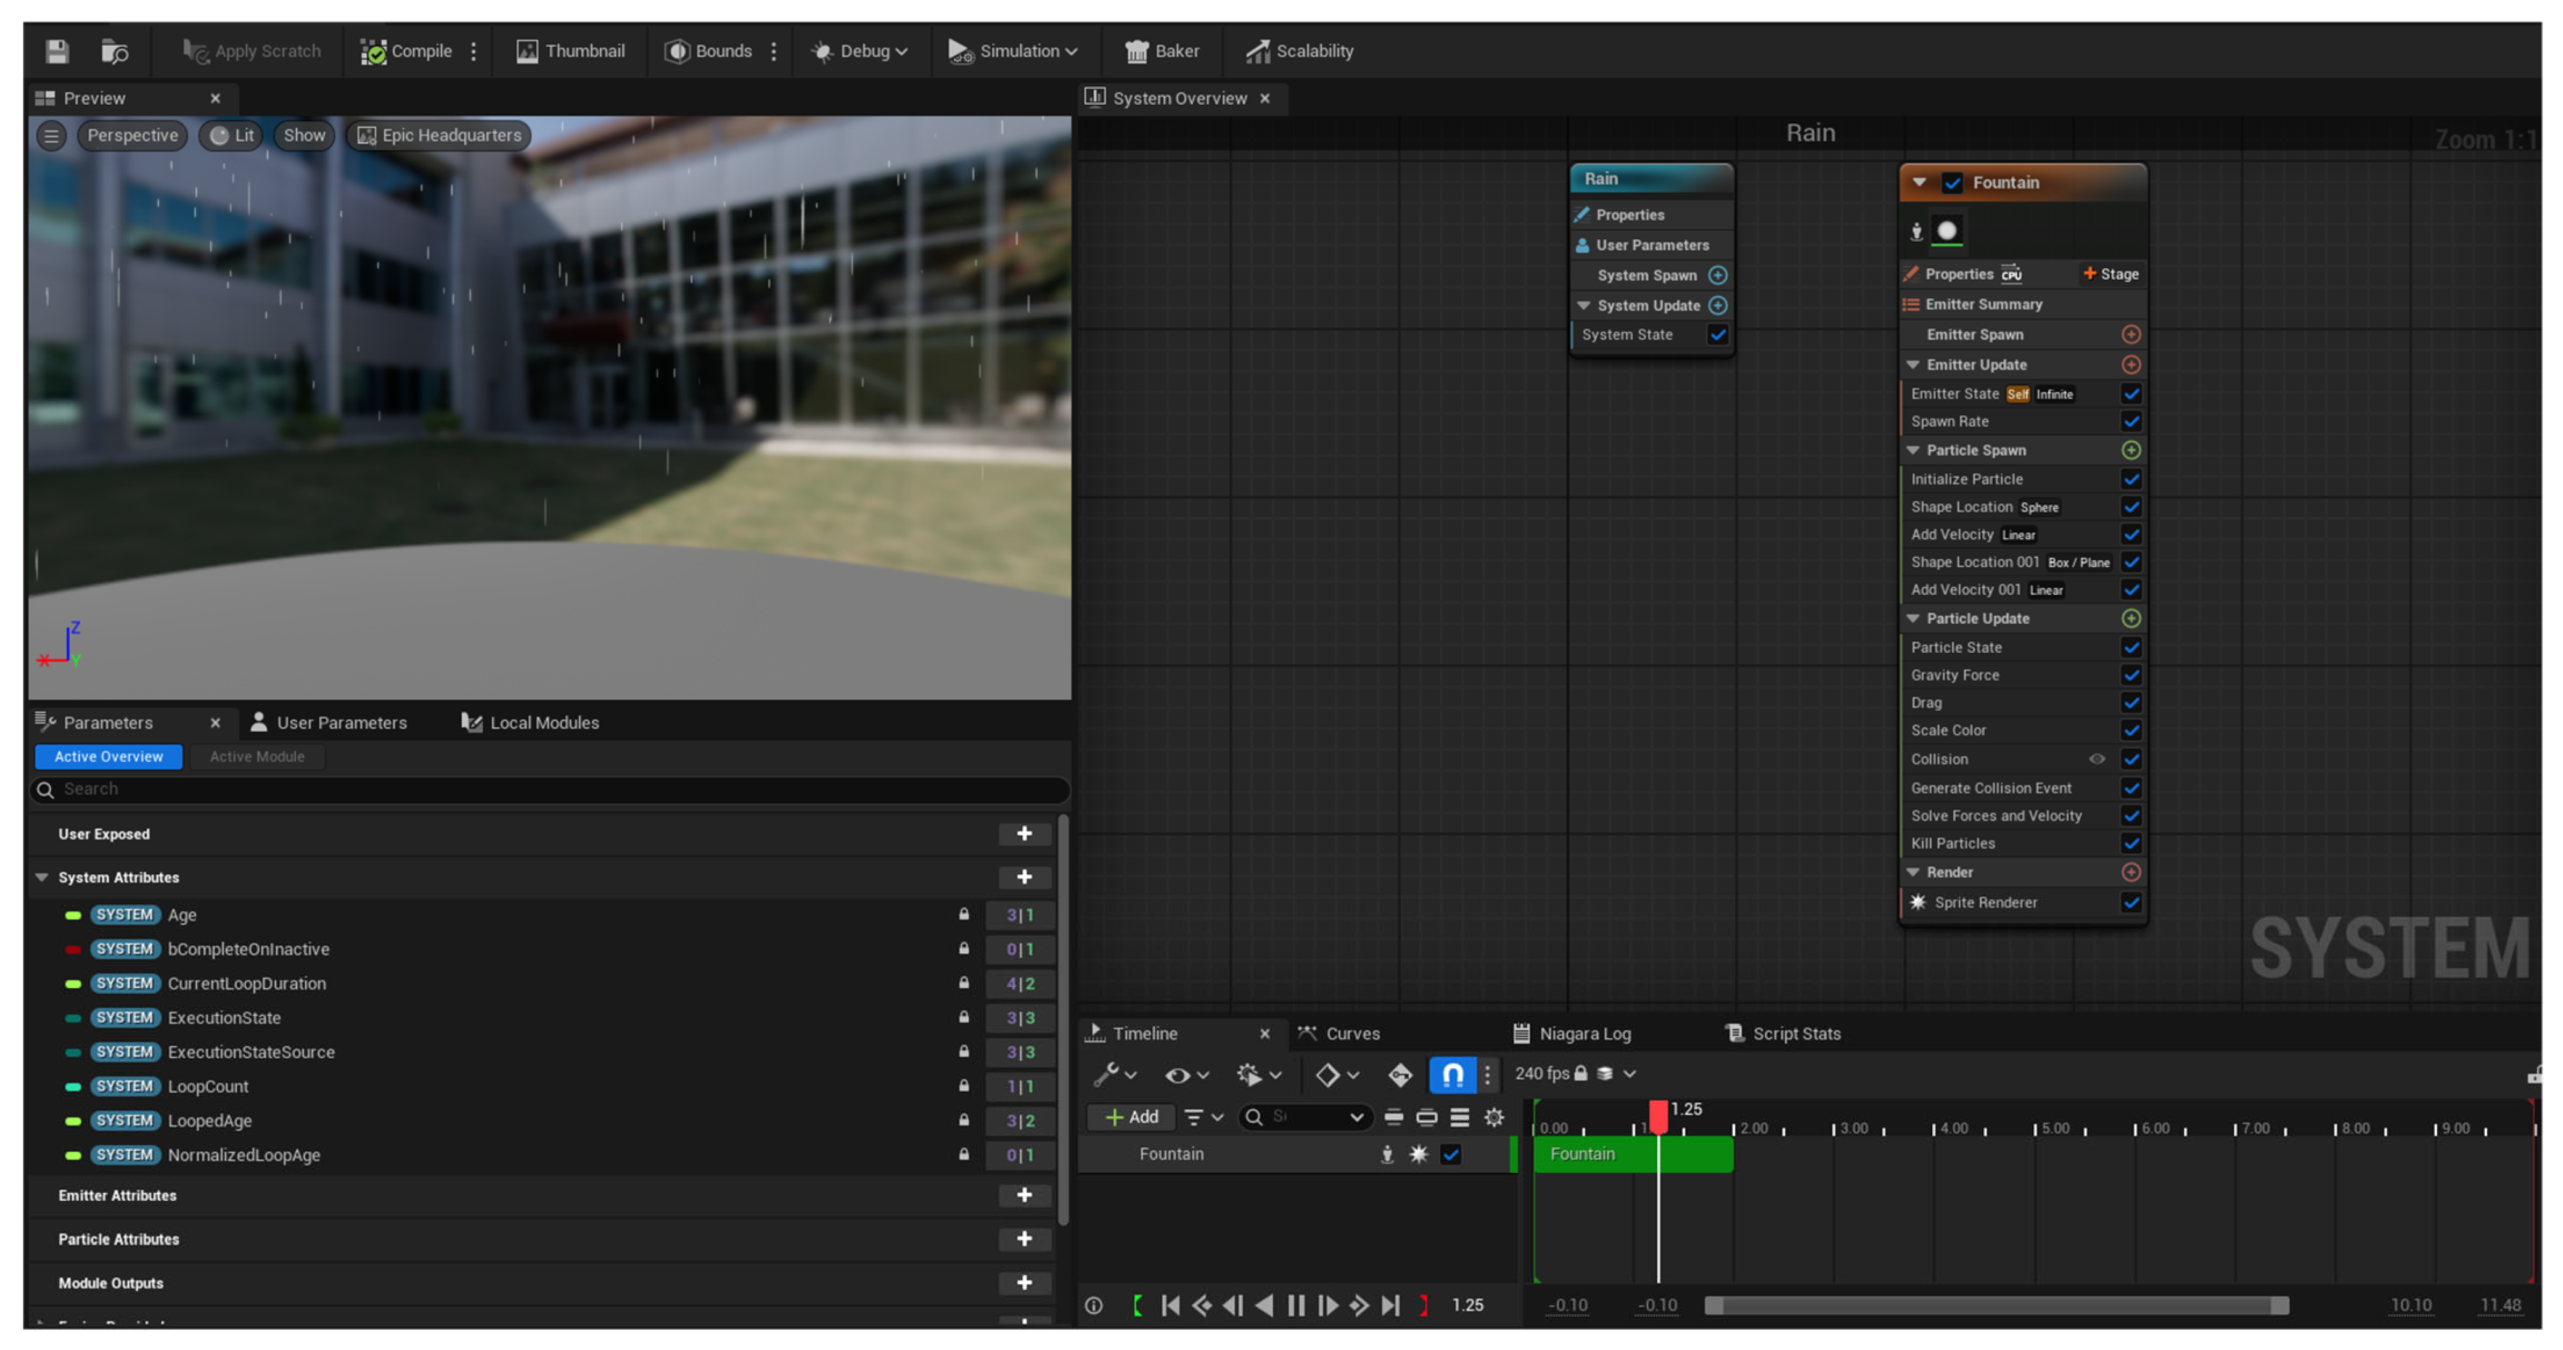2563x1350 pixels.
Task: Uncheck the Fountain emitter enabled checkbox
Action: [x=1952, y=183]
